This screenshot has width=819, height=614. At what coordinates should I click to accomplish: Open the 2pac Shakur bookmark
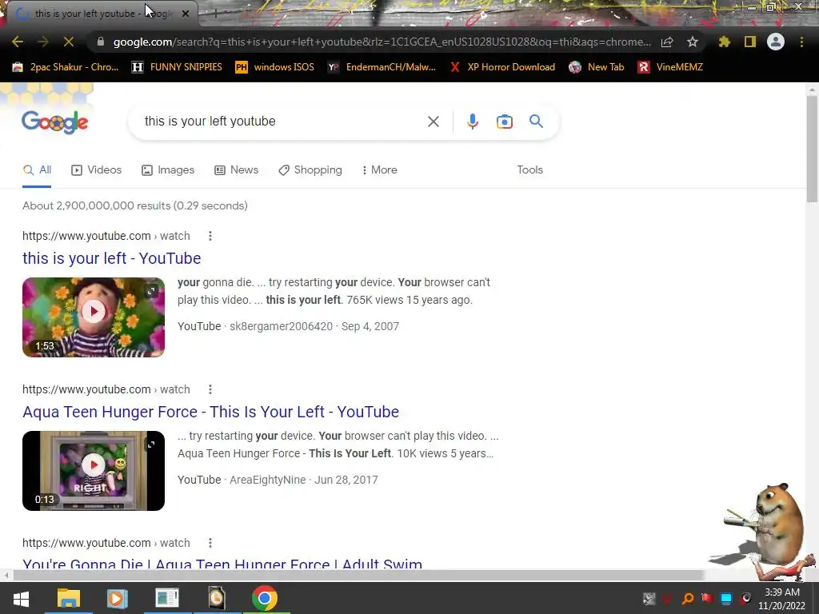click(66, 67)
